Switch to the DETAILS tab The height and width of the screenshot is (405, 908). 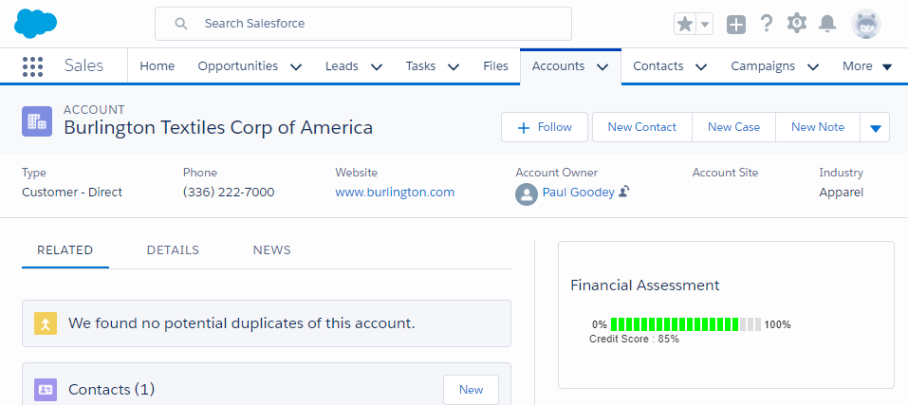(x=173, y=250)
